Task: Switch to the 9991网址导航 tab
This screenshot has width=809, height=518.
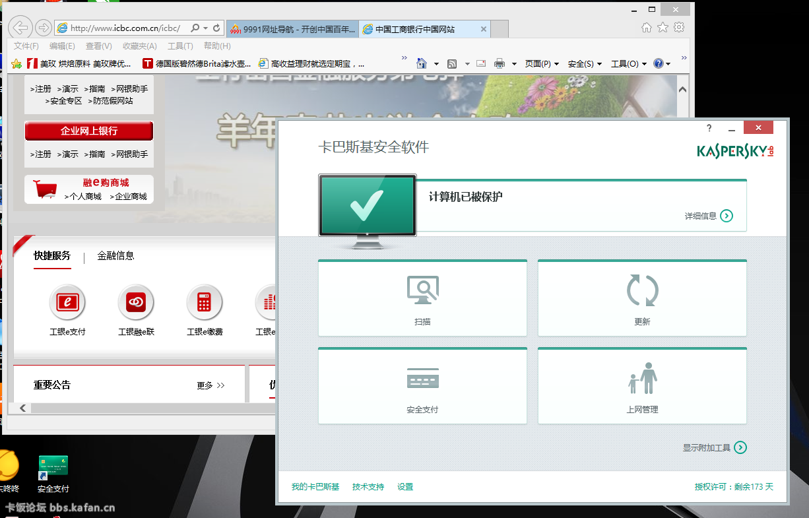Action: pos(293,29)
